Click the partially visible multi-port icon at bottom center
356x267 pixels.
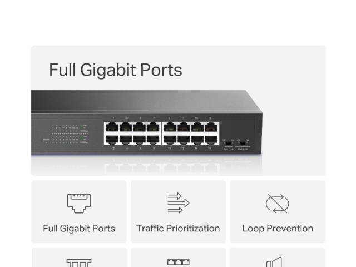179,263
